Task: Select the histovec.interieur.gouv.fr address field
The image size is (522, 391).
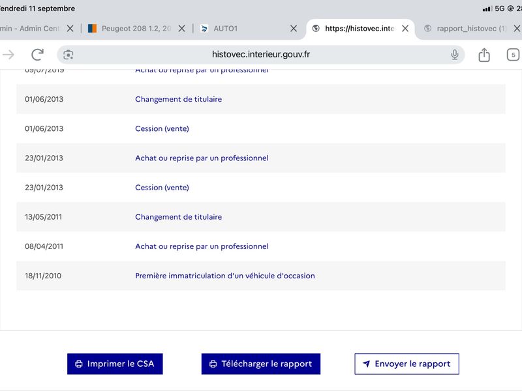Action: [260, 55]
